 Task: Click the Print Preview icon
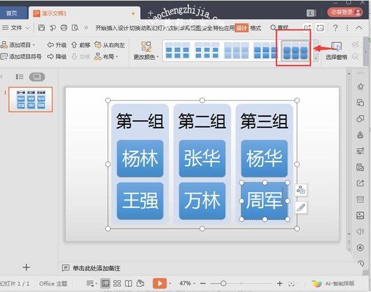75,28
